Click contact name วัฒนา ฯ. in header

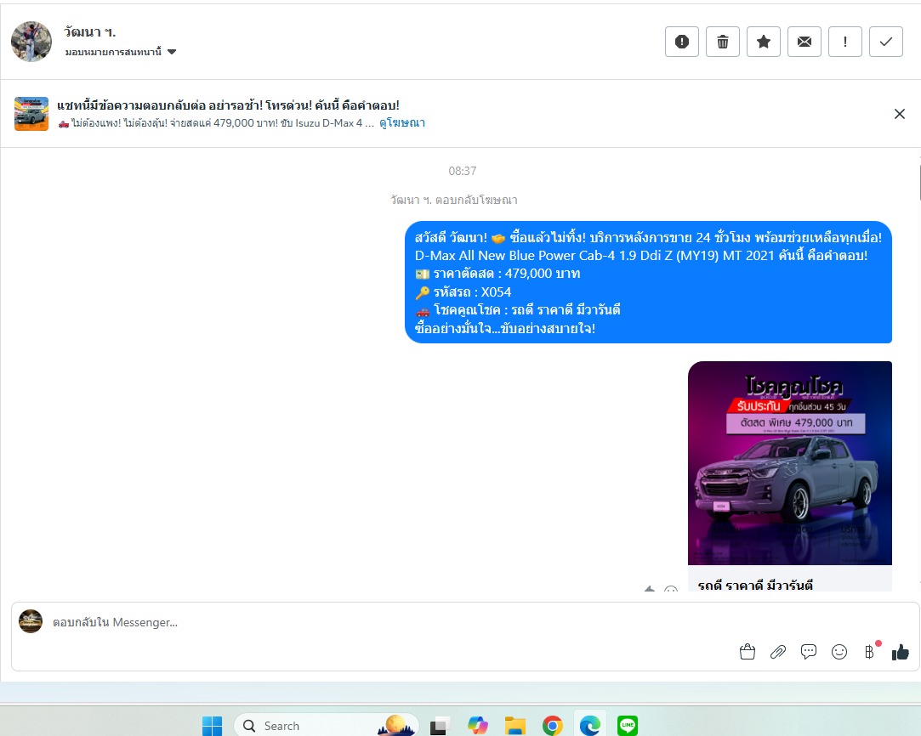(x=90, y=31)
